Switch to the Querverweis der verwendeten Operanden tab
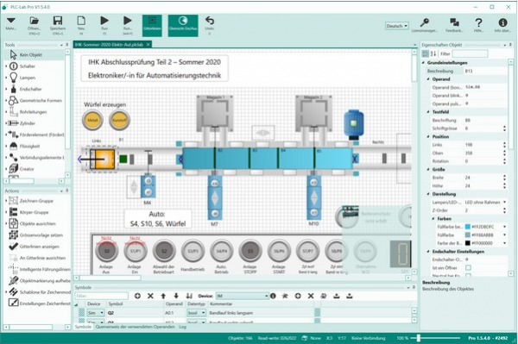The image size is (518, 344). coord(136,327)
